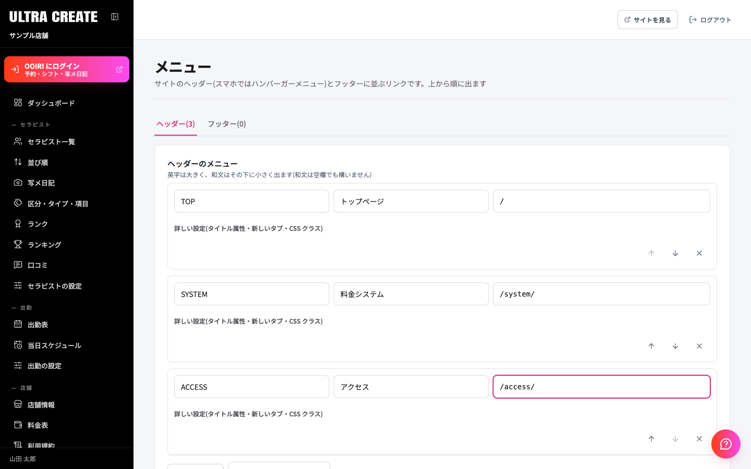751x469 pixels.
Task: Click the 口コミ message icon
Action: [x=18, y=265]
